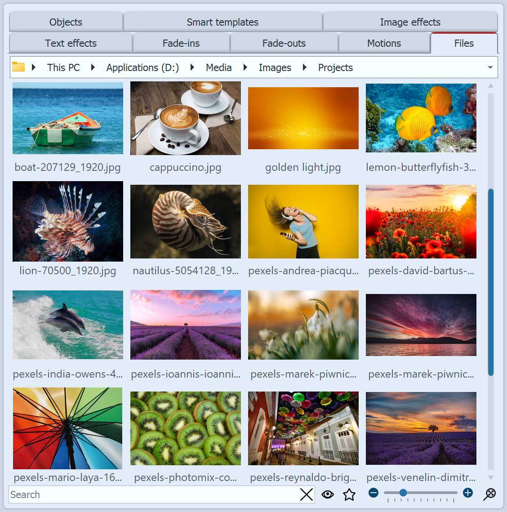Image resolution: width=507 pixels, height=512 pixels.
Task: Clear the search using the X icon
Action: tap(307, 494)
